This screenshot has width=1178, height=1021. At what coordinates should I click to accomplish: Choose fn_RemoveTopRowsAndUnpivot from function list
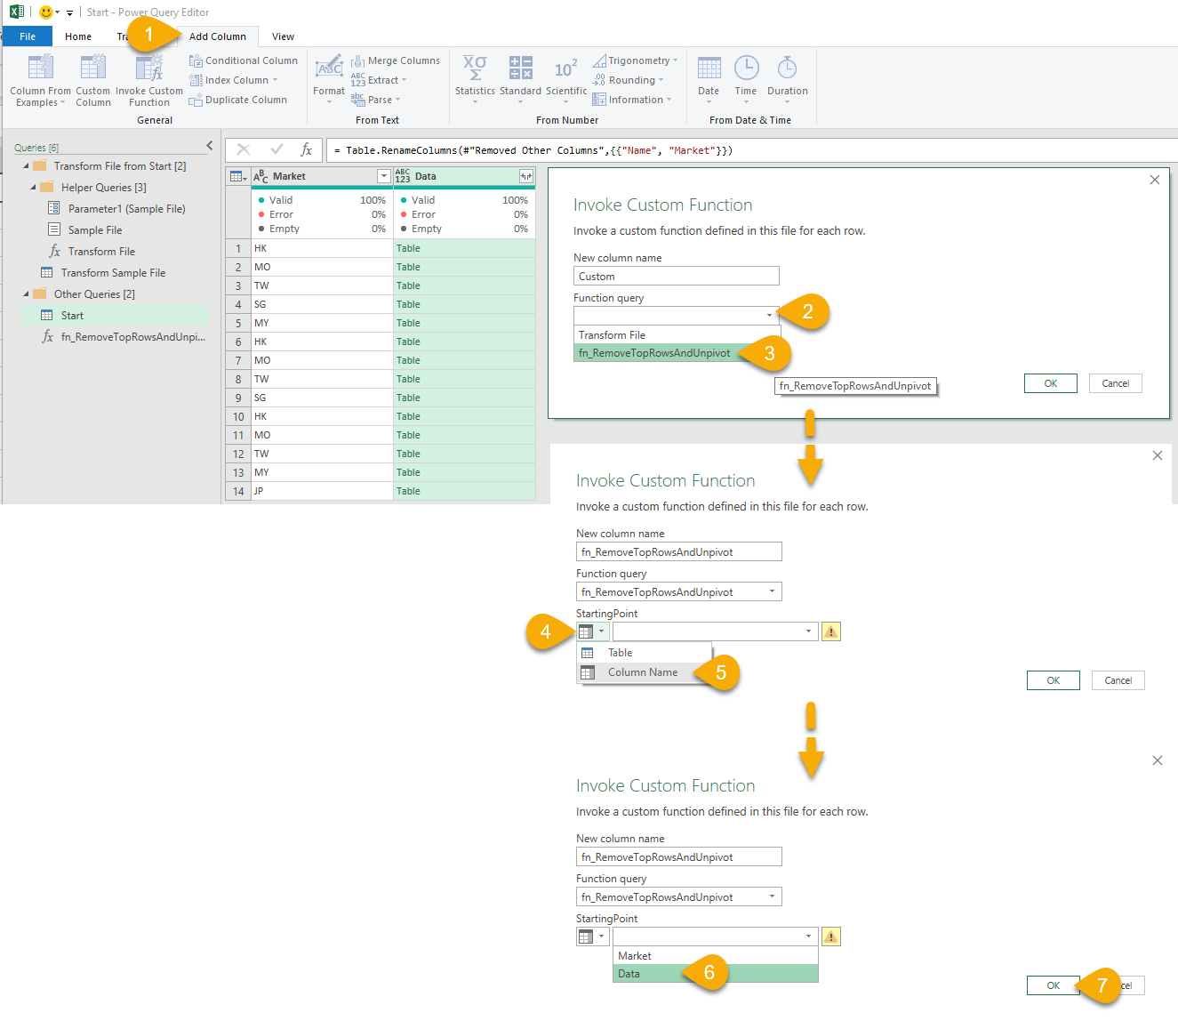(x=654, y=353)
